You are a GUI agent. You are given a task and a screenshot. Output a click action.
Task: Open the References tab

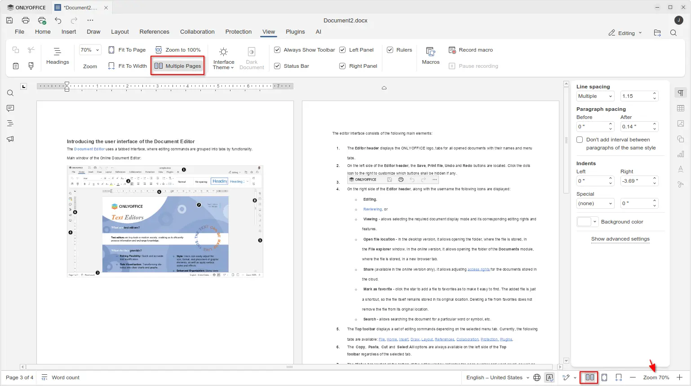[x=154, y=32]
